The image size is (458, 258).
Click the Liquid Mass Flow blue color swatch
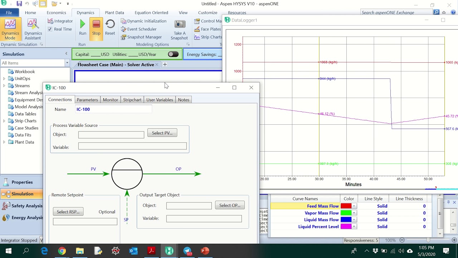tap(346, 220)
